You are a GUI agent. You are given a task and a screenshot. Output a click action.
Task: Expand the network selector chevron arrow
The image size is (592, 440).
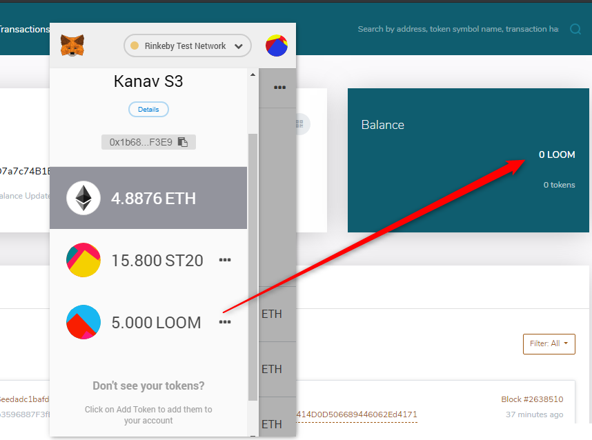pos(238,46)
